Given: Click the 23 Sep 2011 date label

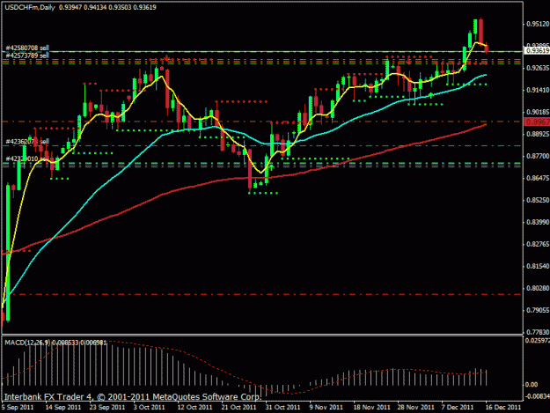Looking at the screenshot, I should pos(107,407).
